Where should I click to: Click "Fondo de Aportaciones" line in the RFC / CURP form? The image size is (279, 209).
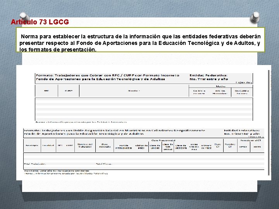click(x=100, y=79)
